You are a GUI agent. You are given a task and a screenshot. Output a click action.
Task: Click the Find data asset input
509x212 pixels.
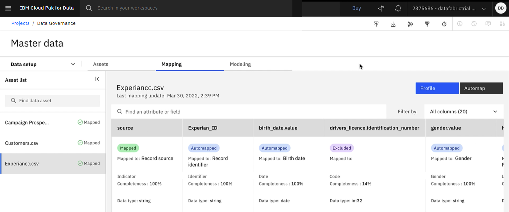point(53,101)
